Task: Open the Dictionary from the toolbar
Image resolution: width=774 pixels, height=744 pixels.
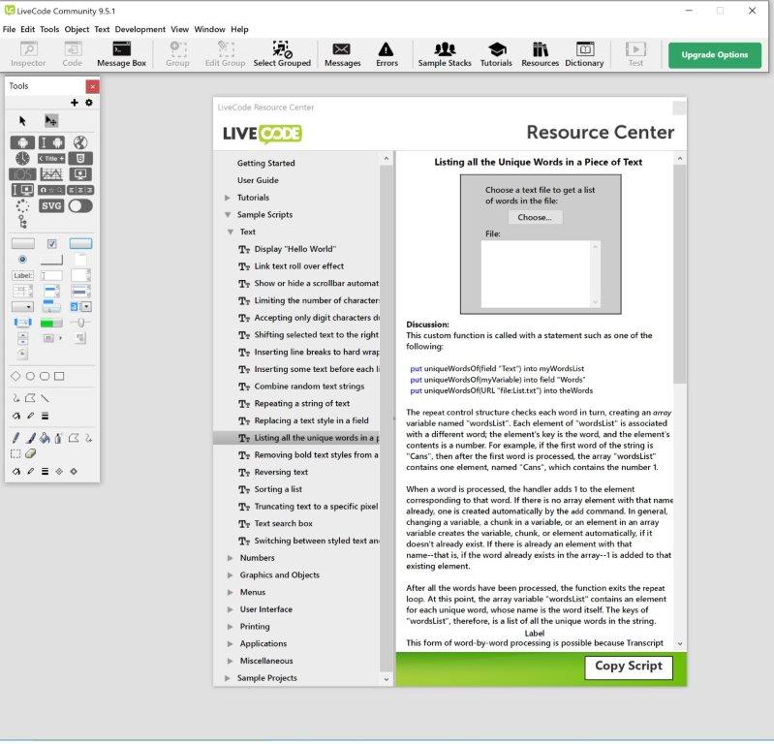Action: pos(584,54)
